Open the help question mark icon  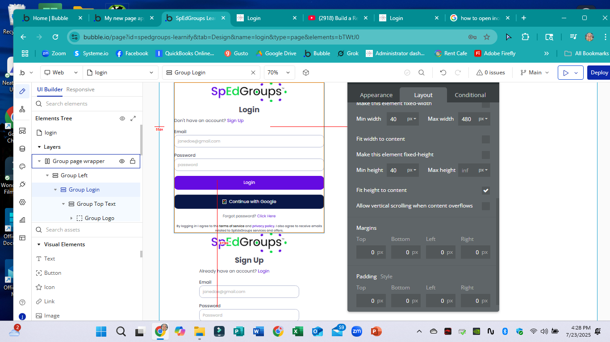[22, 302]
